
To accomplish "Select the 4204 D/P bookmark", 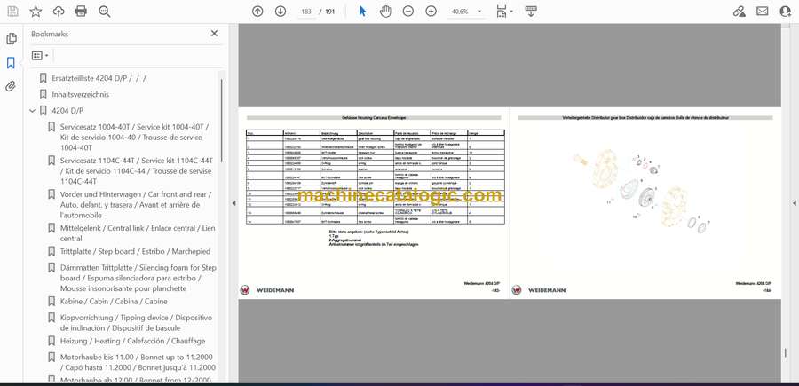I will coord(67,111).
